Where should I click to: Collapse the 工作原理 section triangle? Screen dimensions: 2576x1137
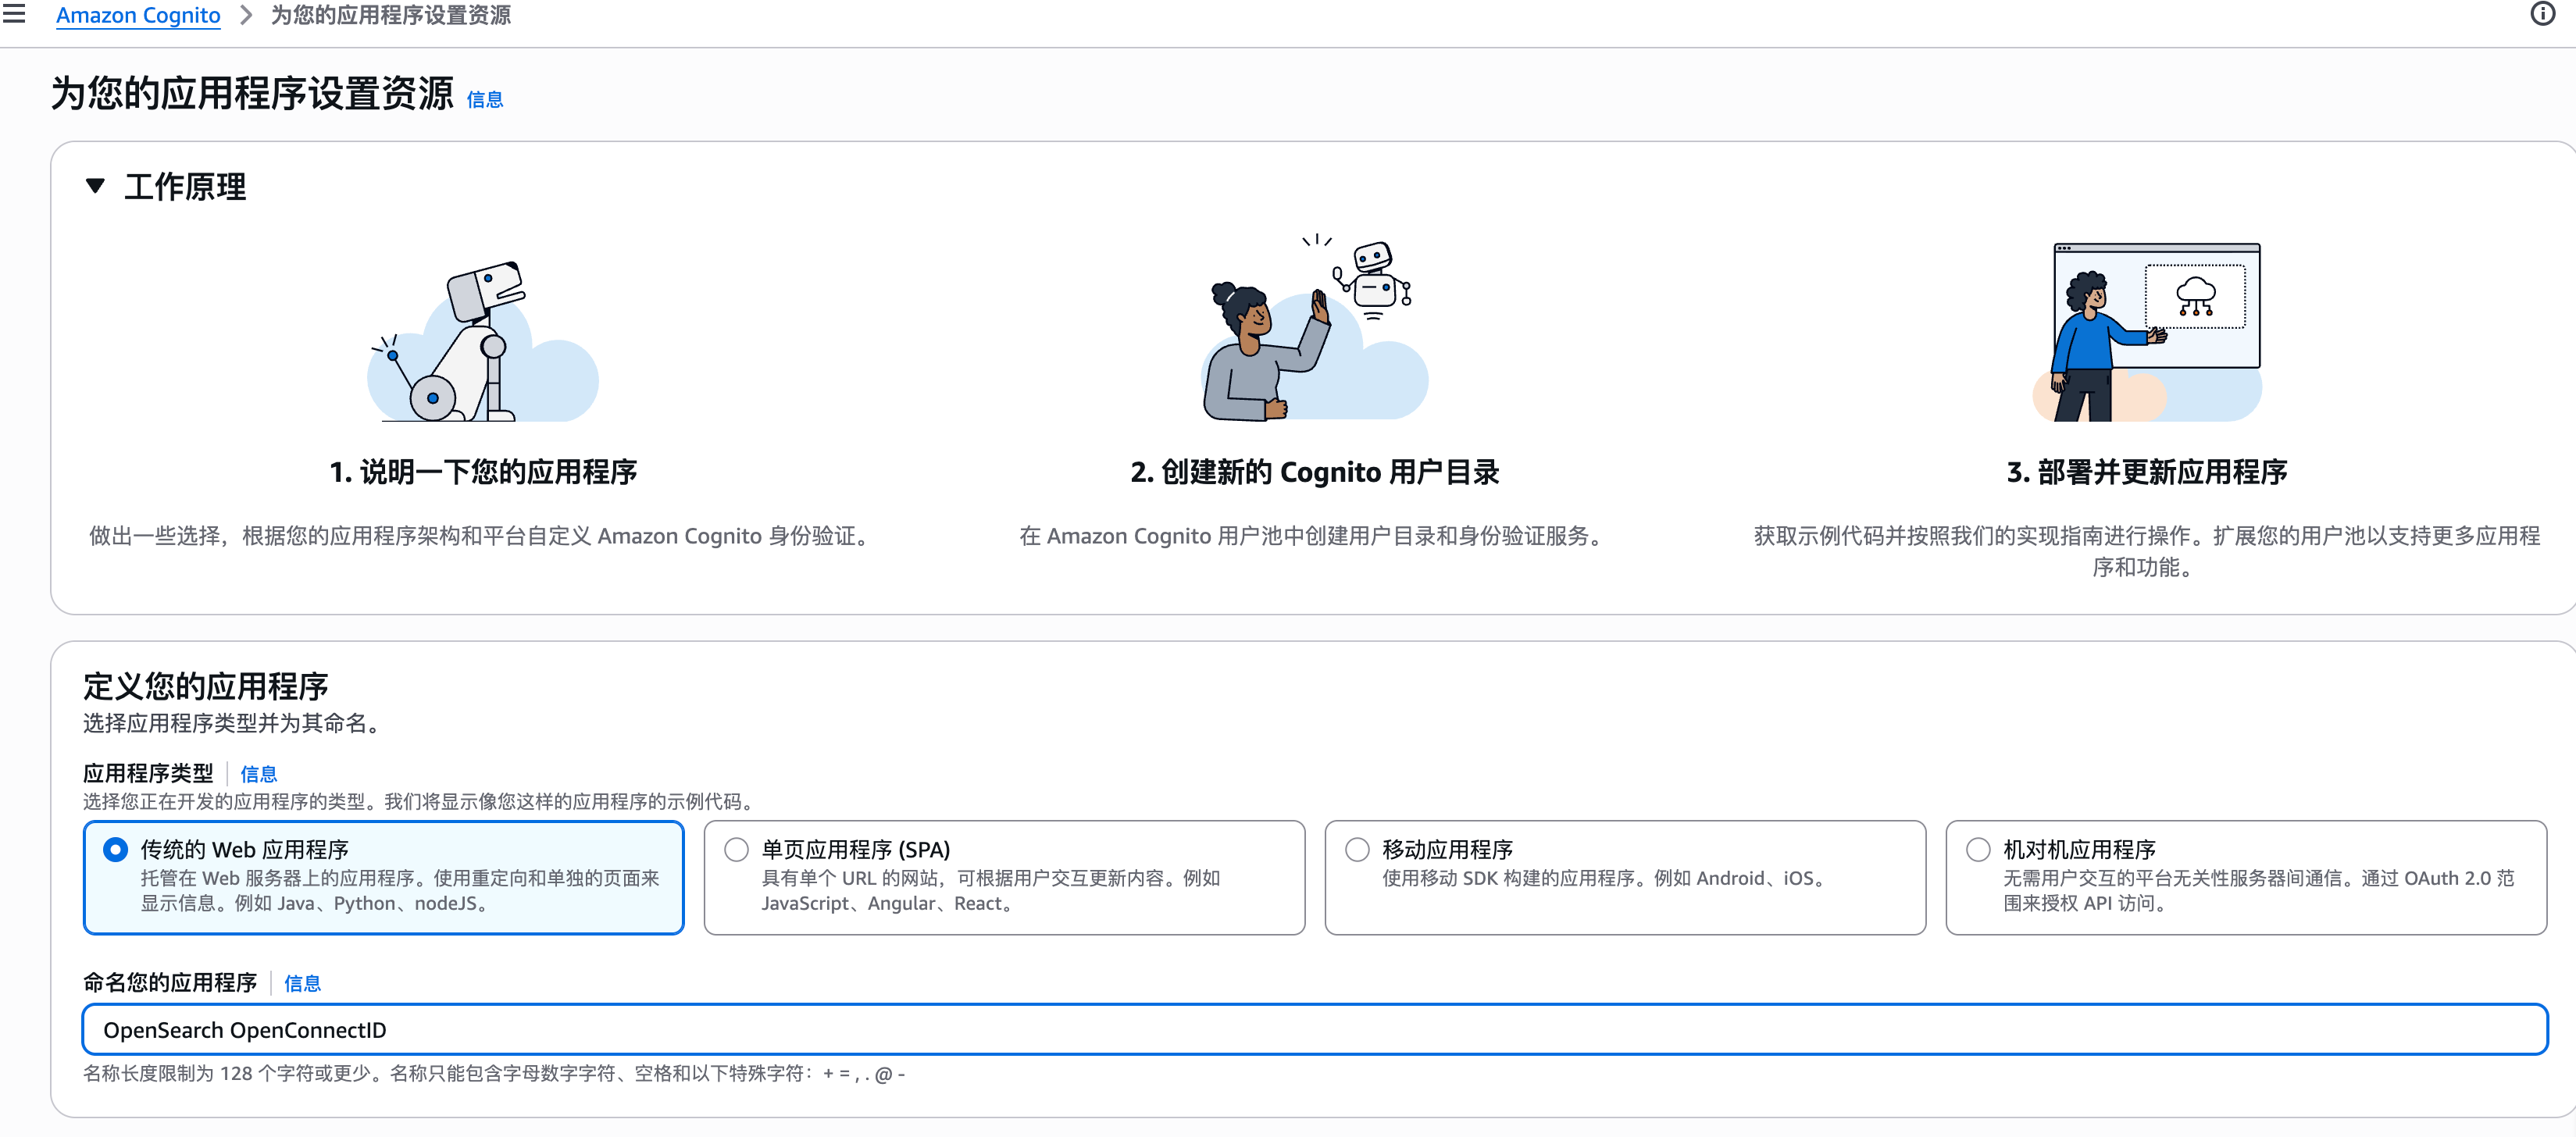95,186
